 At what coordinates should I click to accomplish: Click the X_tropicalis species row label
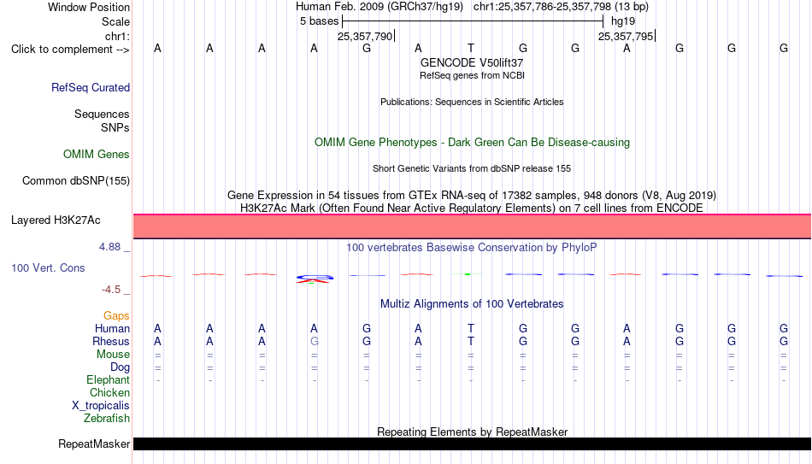coord(101,406)
